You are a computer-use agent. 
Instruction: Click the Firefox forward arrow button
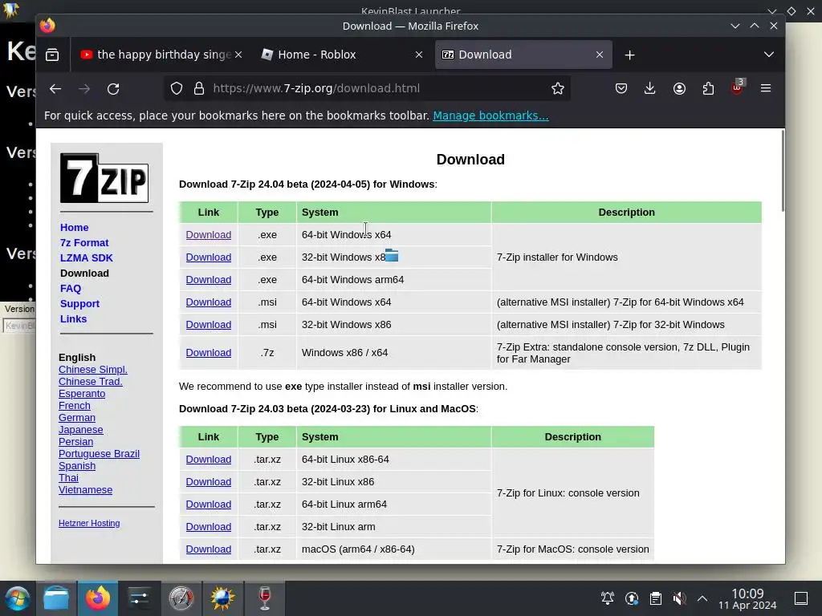pos(84,88)
